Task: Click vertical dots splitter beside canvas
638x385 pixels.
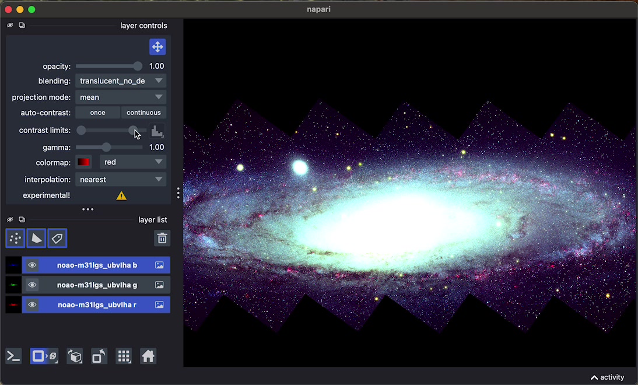Action: tap(178, 193)
